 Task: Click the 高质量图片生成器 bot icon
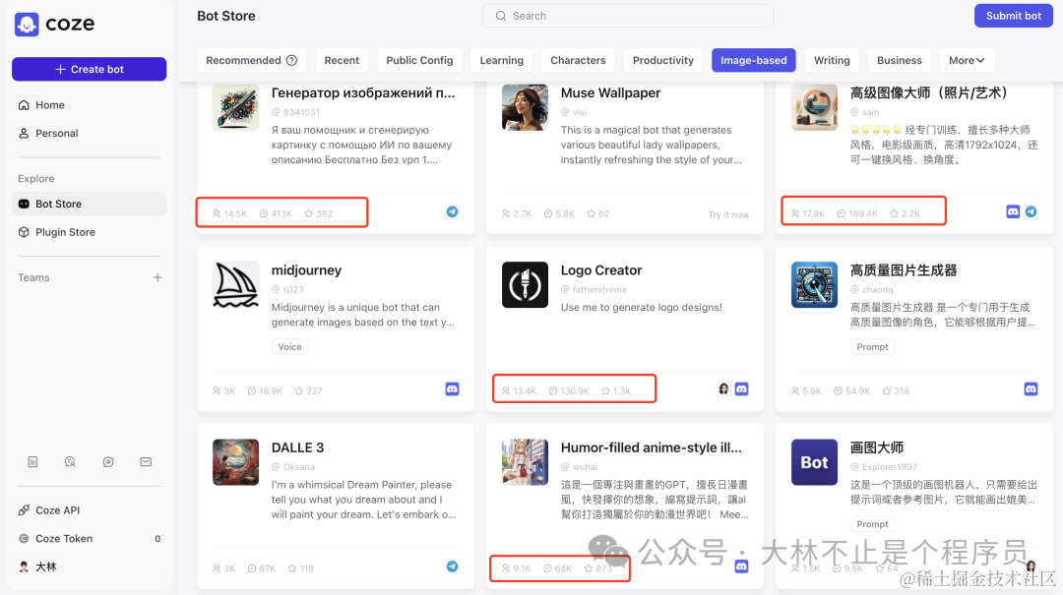tap(814, 284)
